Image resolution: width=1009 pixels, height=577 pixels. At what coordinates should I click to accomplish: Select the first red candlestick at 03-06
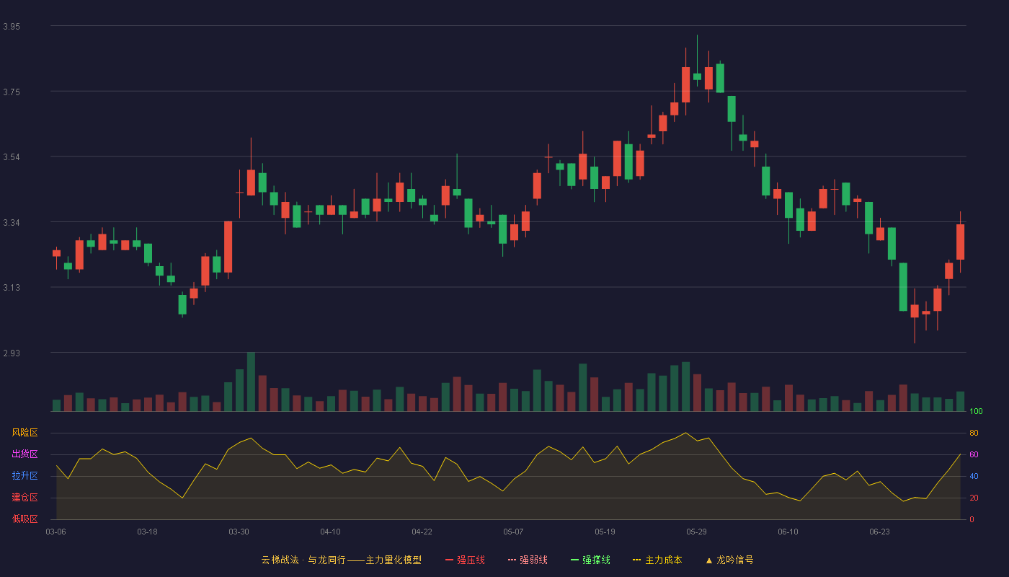pos(56,253)
